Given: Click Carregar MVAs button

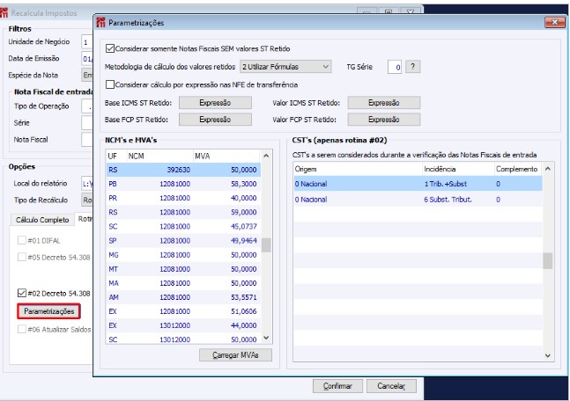Looking at the screenshot, I should 235,355.
